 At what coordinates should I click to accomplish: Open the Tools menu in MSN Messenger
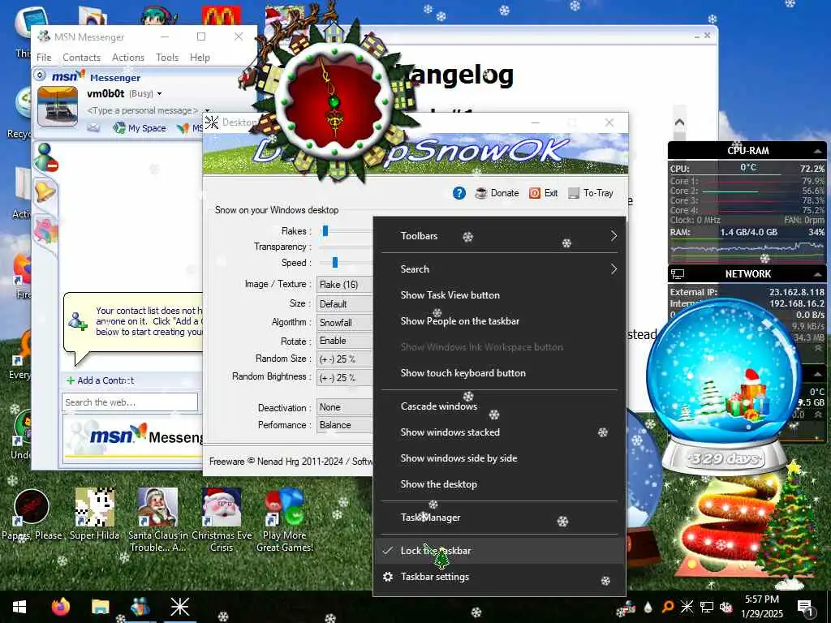click(x=167, y=58)
